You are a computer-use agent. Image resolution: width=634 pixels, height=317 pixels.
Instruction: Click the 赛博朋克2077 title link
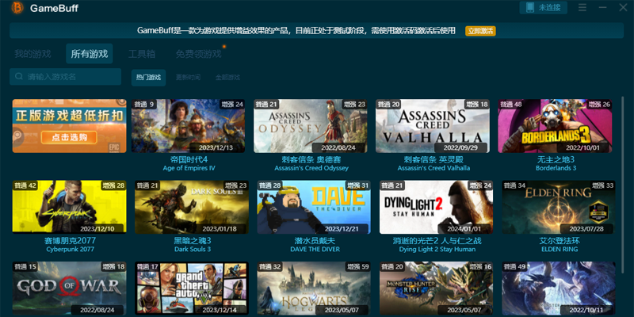70,241
